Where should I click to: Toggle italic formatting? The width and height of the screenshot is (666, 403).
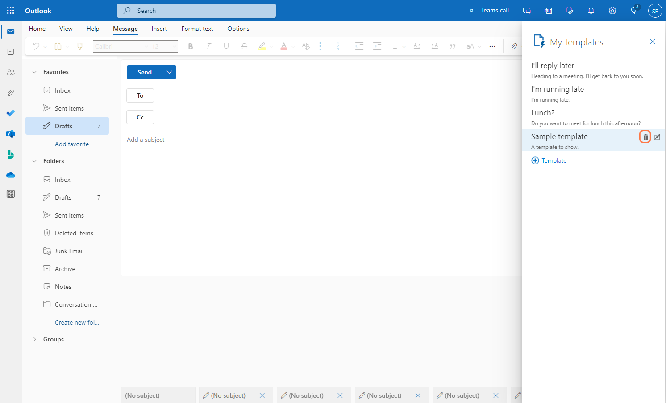tap(208, 46)
